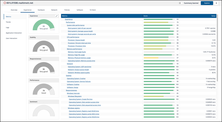
Task: Sort by the Score column header
Action: [146, 16]
